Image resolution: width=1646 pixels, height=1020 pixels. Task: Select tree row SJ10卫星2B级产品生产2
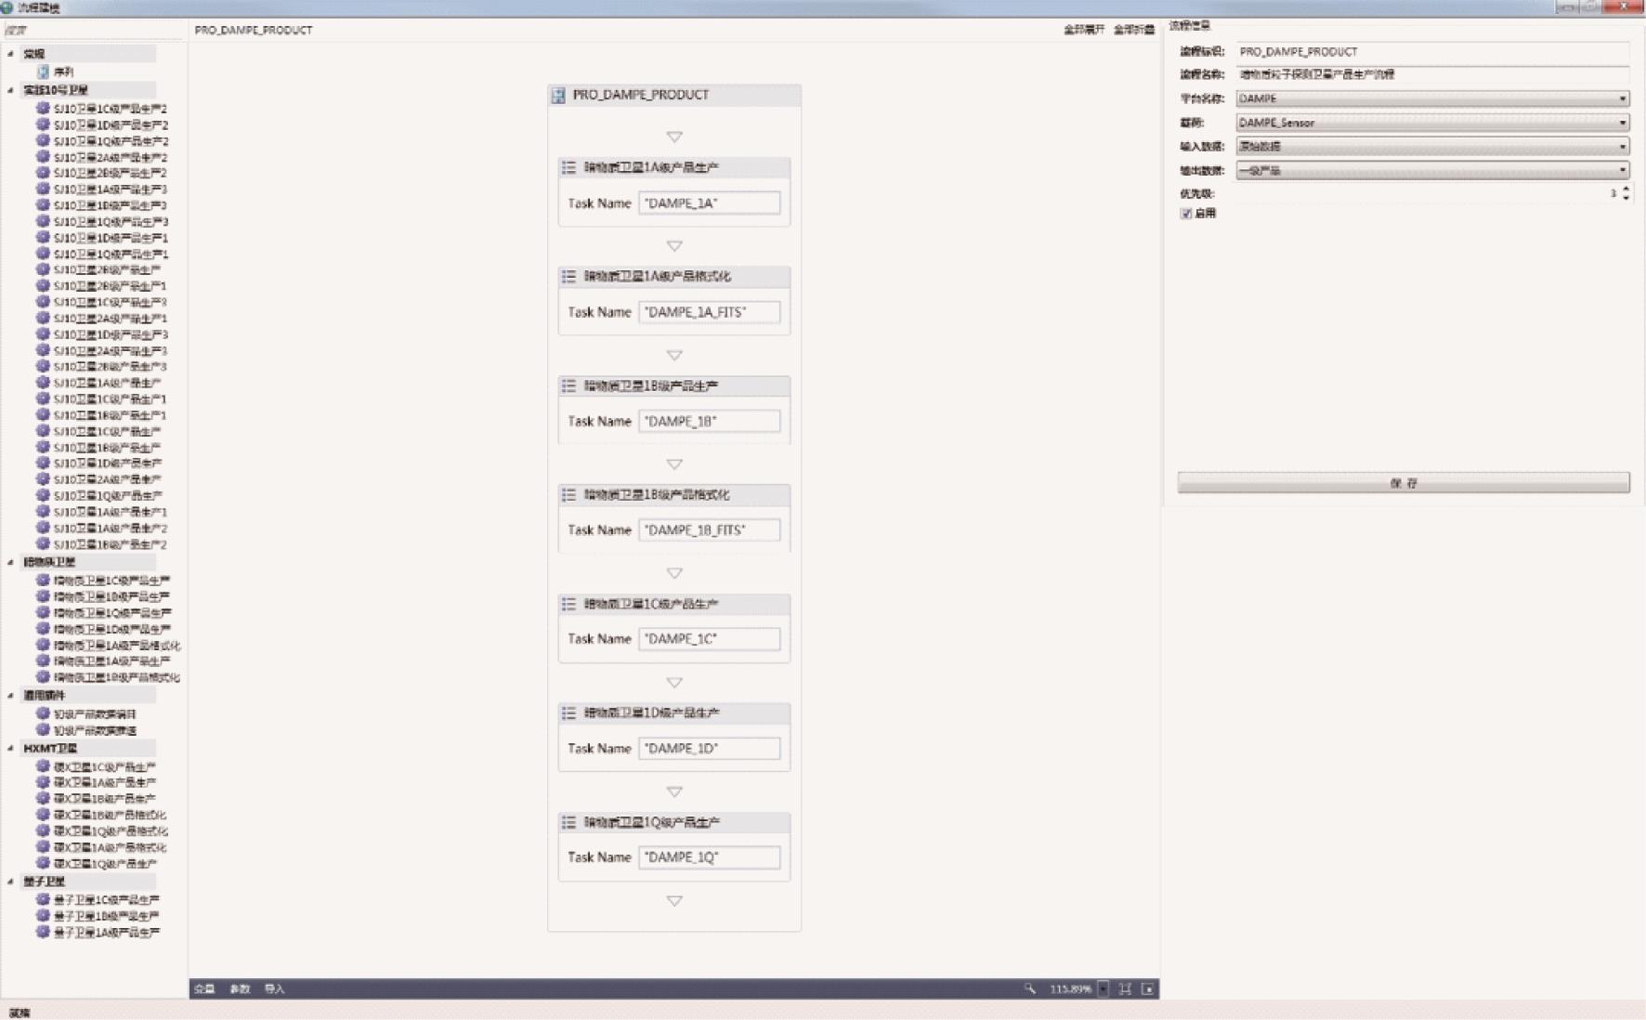(102, 173)
